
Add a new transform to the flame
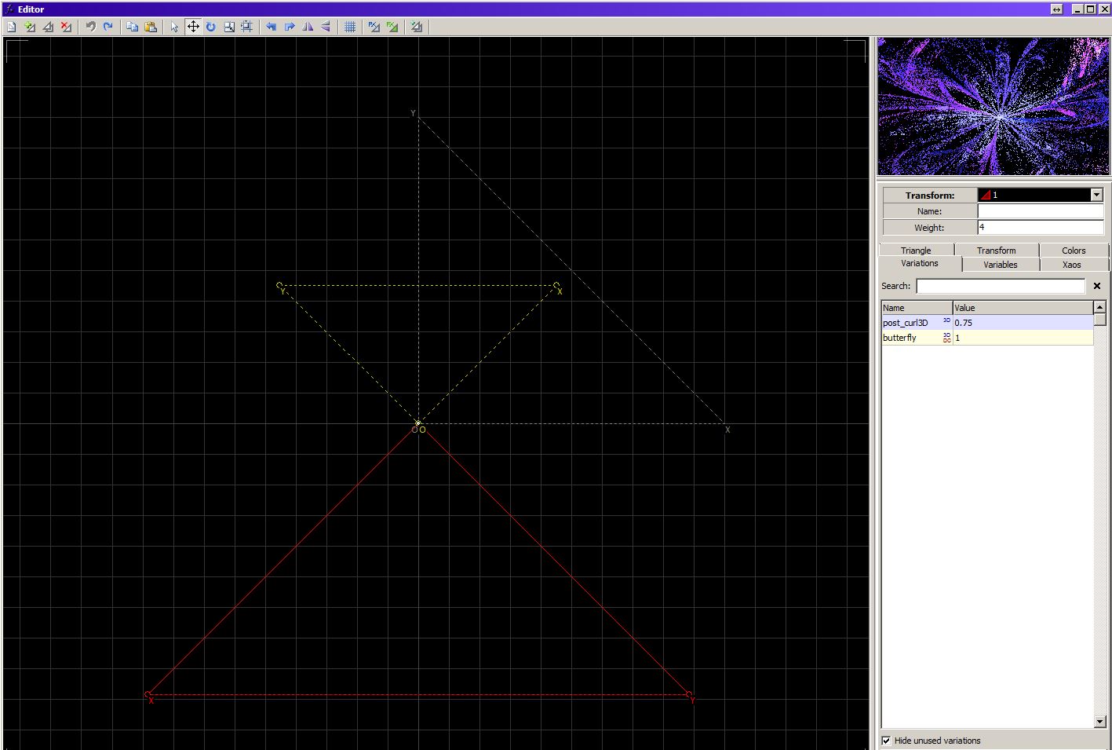(x=30, y=26)
